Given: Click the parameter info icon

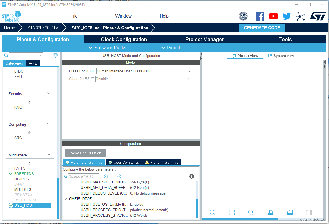Looking at the screenshot, I should pos(192,176).
